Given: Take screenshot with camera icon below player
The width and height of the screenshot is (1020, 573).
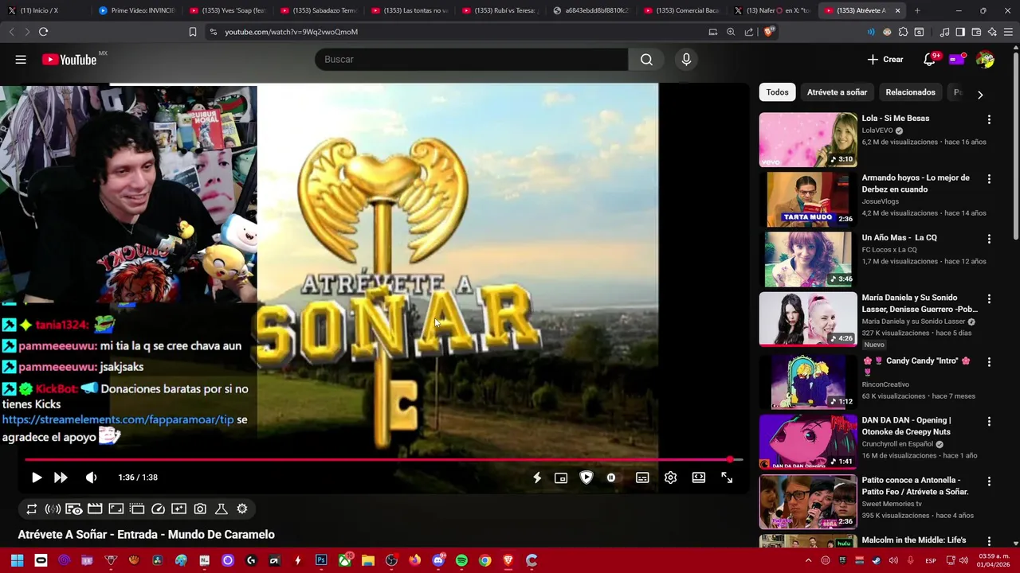Looking at the screenshot, I should pyautogui.click(x=200, y=509).
